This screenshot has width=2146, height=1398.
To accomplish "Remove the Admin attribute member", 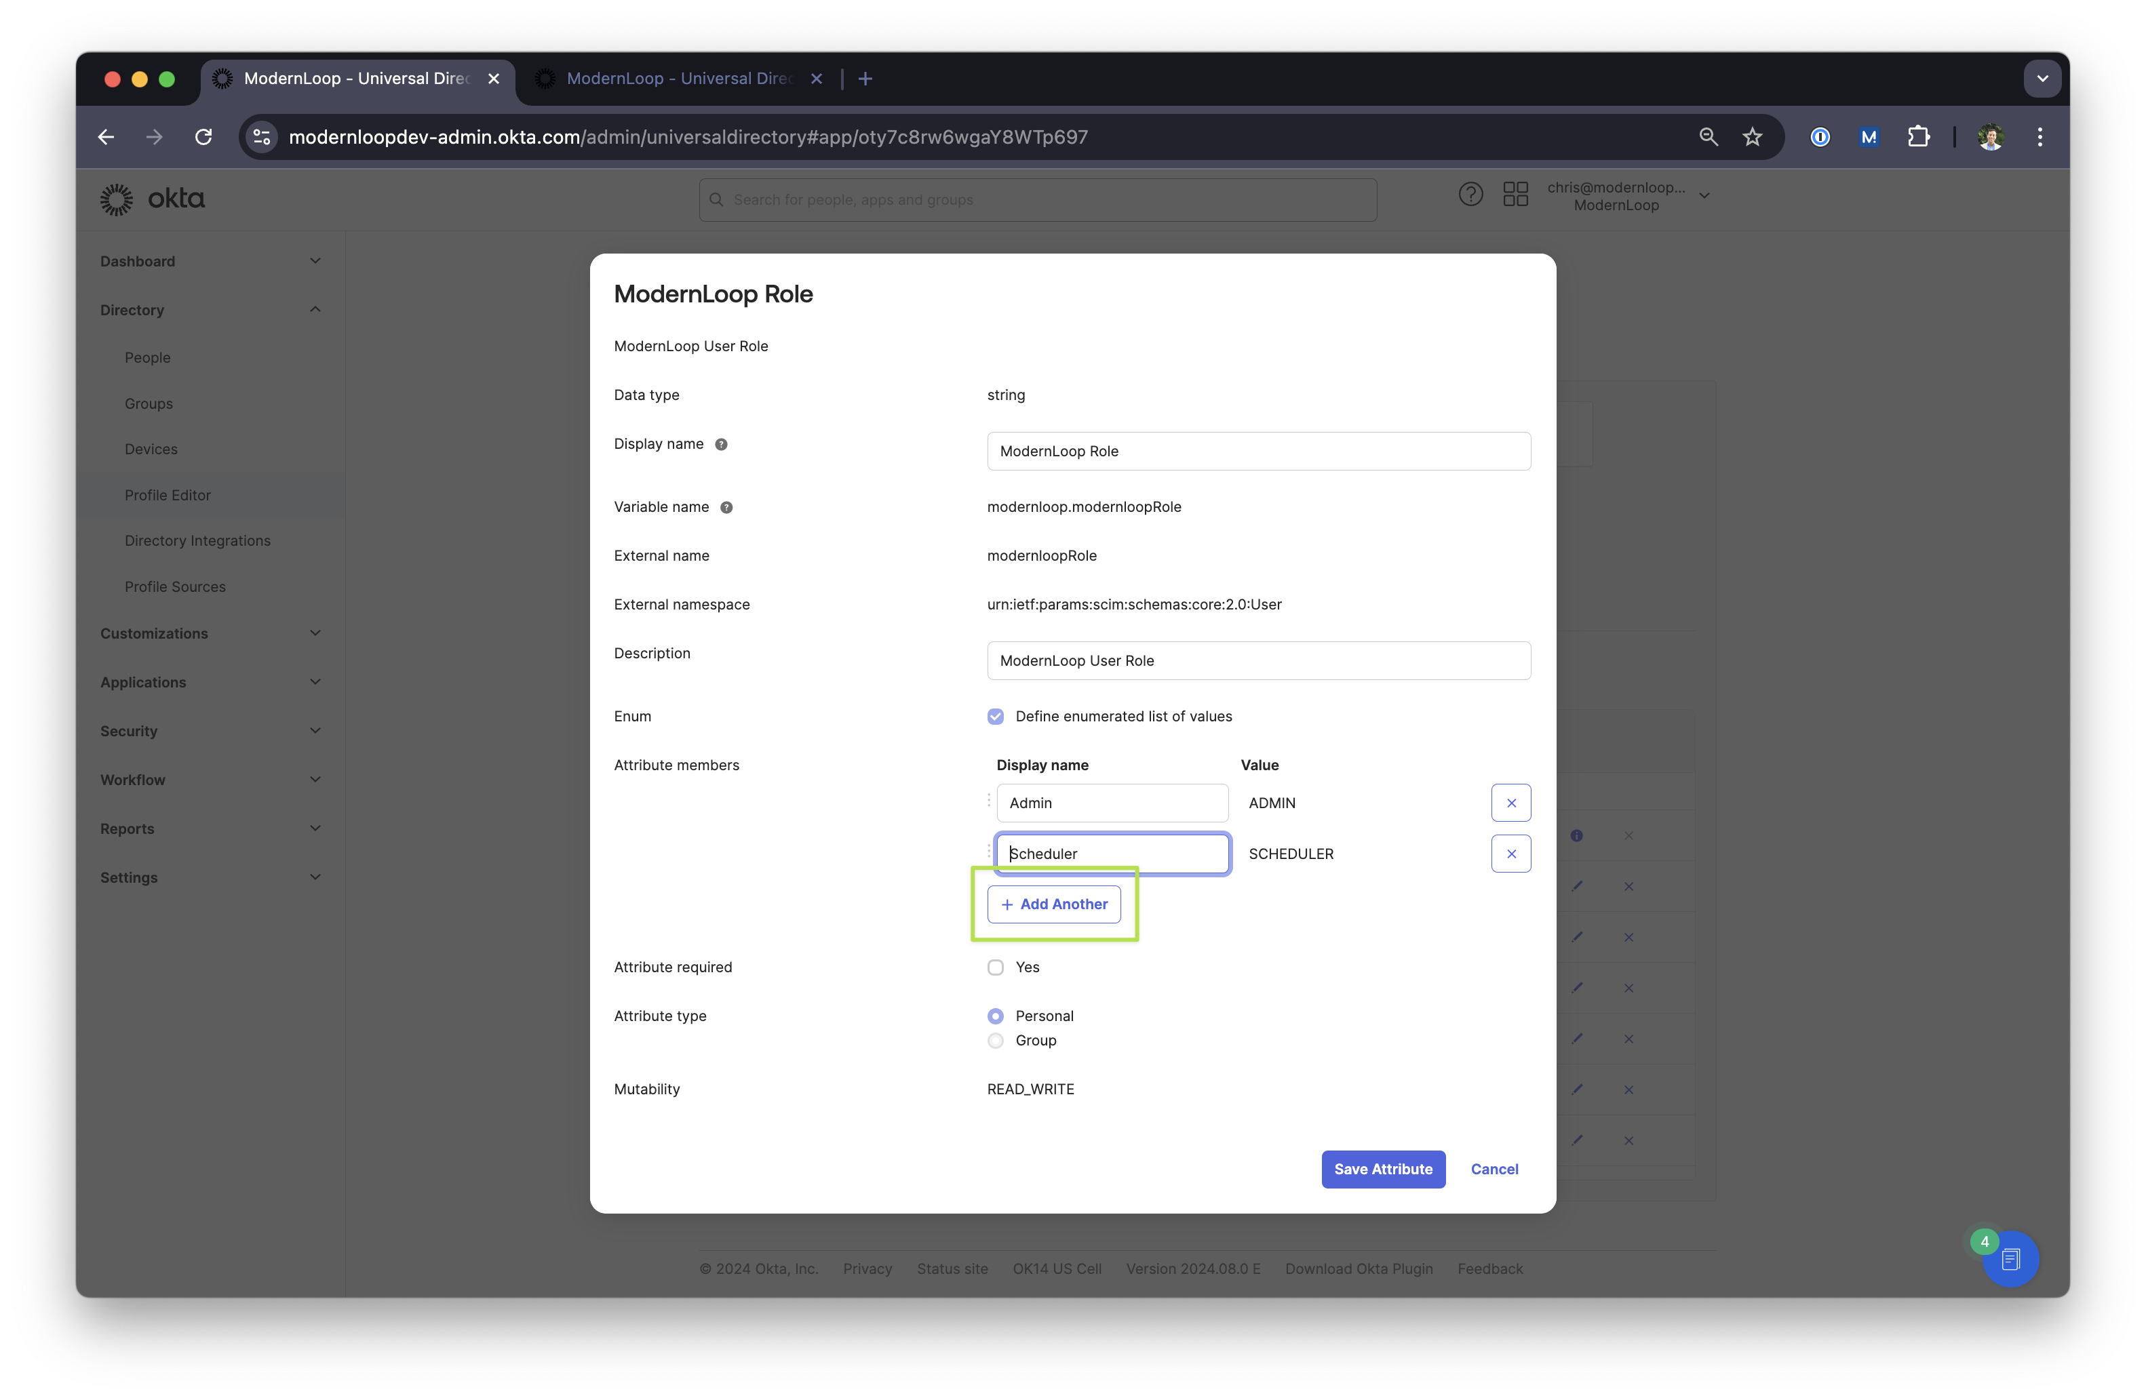I will (x=1511, y=803).
